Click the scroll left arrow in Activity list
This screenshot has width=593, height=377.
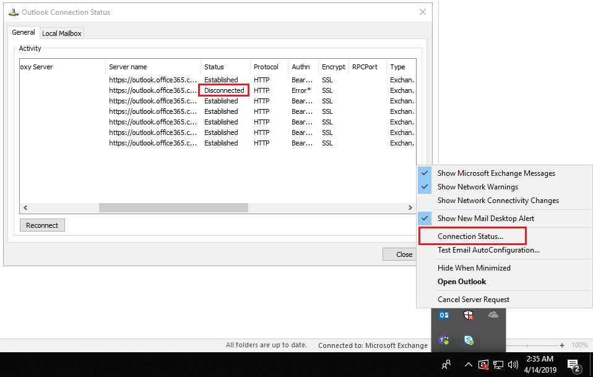tap(25, 207)
